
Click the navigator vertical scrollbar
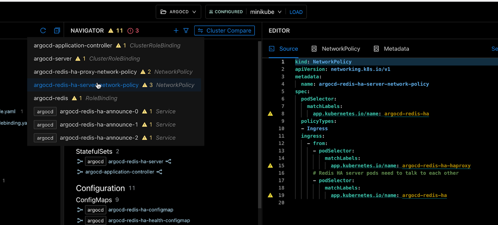tap(260, 124)
